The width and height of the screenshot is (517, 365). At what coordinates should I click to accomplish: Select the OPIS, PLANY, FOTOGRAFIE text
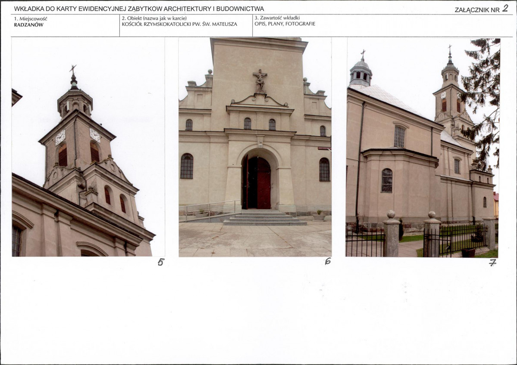click(x=285, y=24)
